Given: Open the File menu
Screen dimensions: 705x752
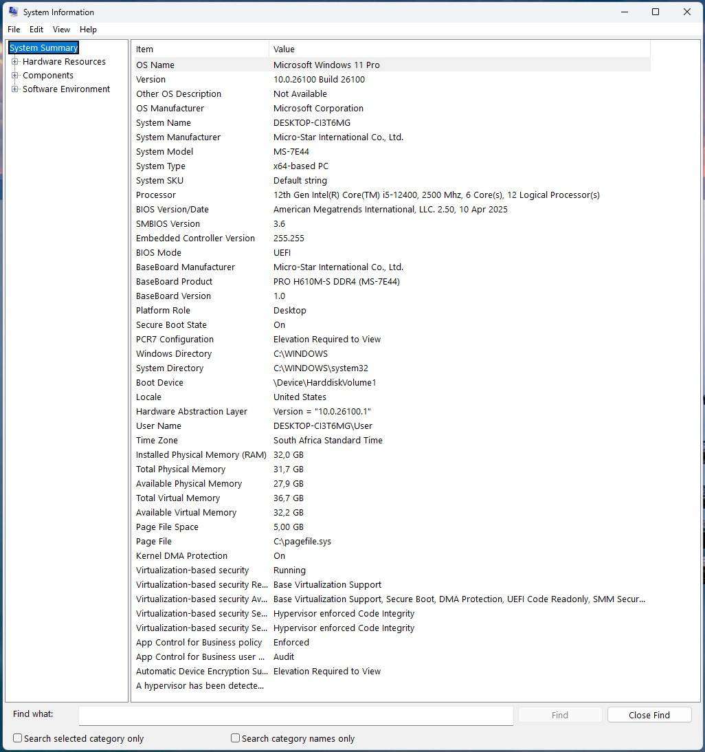Looking at the screenshot, I should (13, 30).
